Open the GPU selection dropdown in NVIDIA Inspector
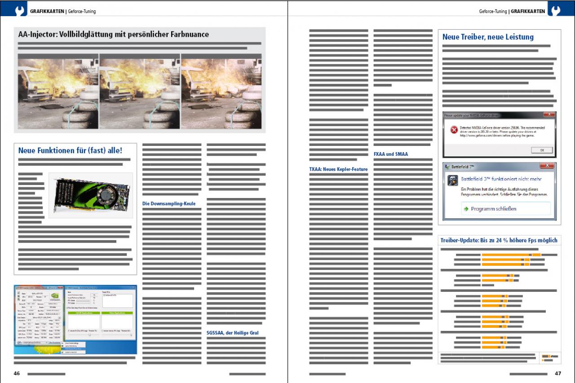575x383 pixels. tap(35, 343)
